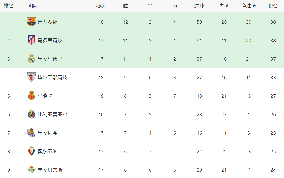Image resolution: width=284 pixels, height=178 pixels.
Task: Click the Villarreal yellow crest icon
Action: (x=32, y=114)
